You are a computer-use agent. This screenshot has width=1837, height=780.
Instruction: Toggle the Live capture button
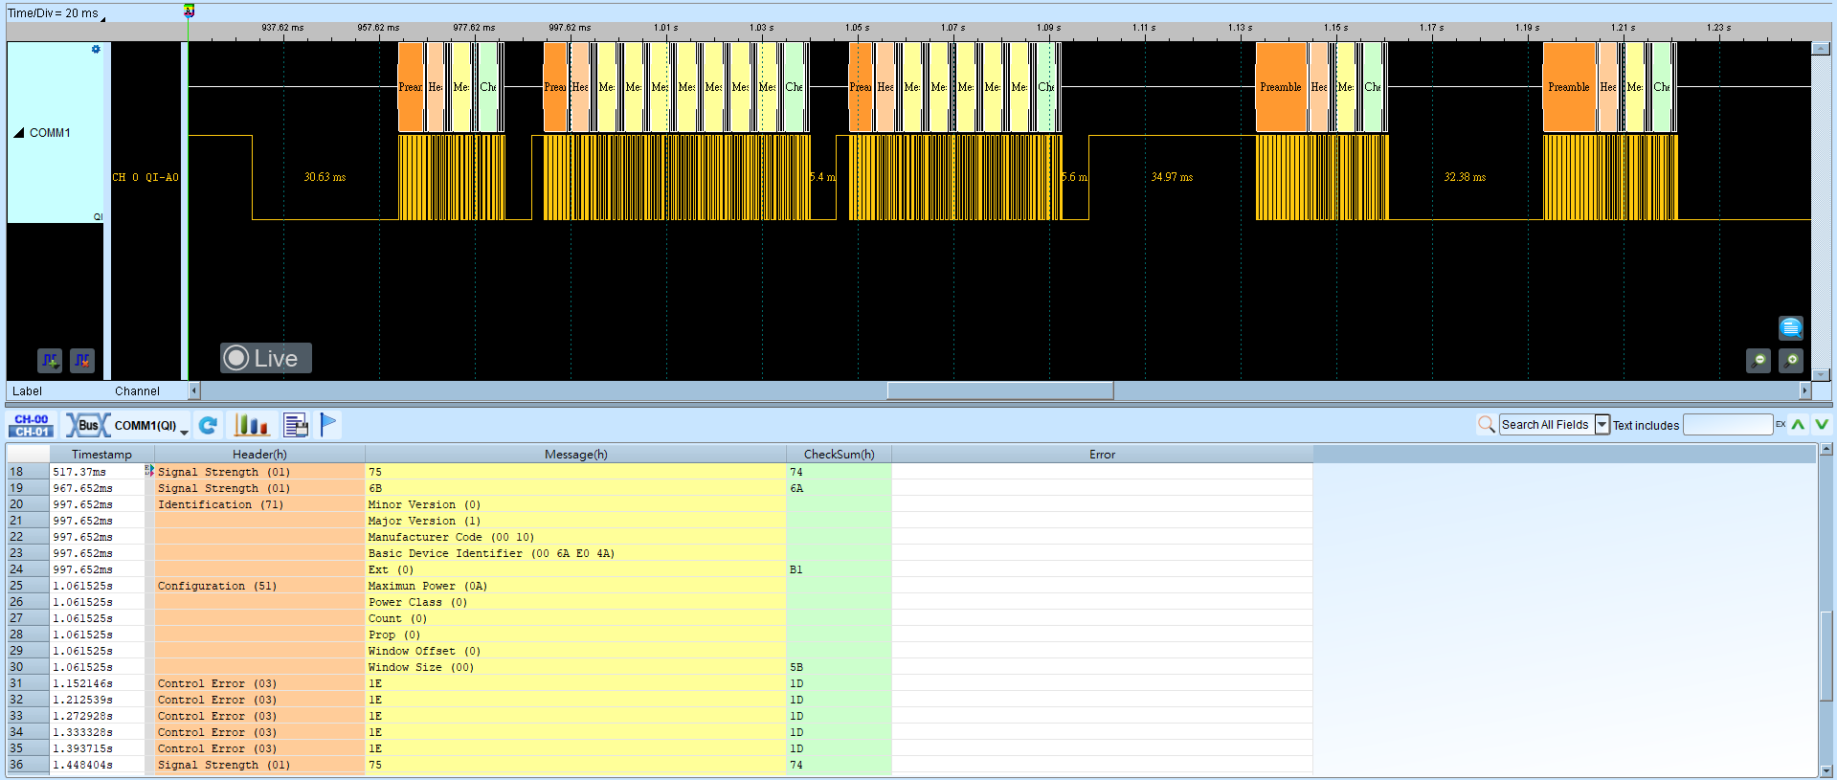pos(266,358)
